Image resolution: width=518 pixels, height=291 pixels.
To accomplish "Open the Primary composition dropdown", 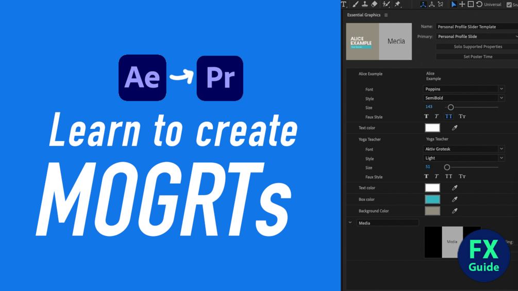I will tap(477, 37).
